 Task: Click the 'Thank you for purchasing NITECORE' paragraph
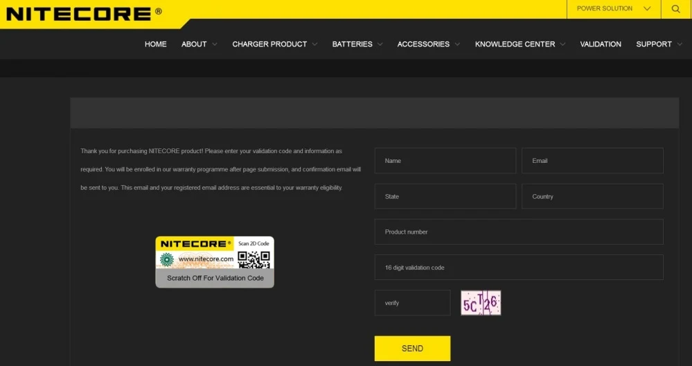click(x=221, y=169)
